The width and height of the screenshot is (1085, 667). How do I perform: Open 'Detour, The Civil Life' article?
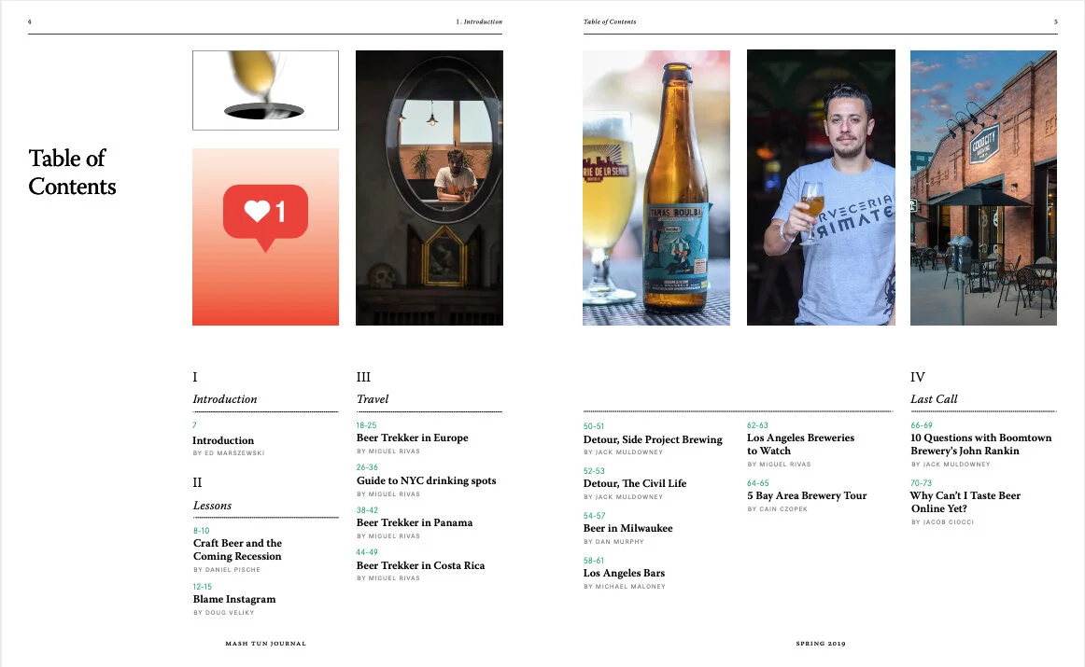(x=635, y=483)
